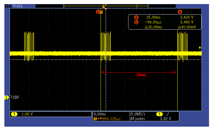Click the delta voltage Δ40.00mV readout
Viewport: 214px width, 131px height.
pos(187,27)
